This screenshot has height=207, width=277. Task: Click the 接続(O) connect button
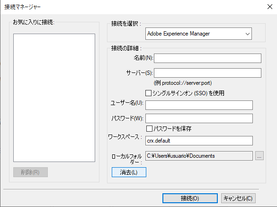[190, 198]
